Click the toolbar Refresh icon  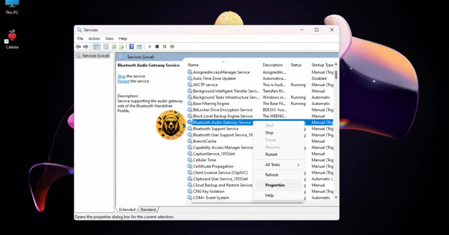(x=114, y=46)
